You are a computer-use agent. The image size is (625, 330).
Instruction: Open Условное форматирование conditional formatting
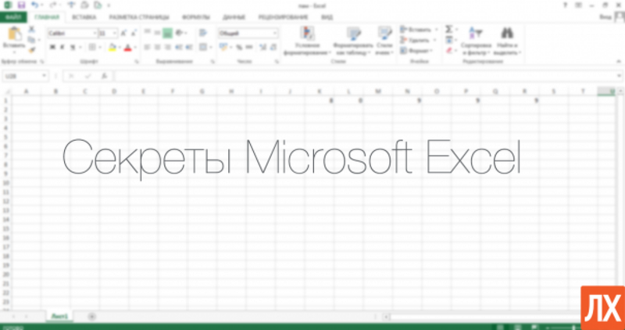(307, 41)
